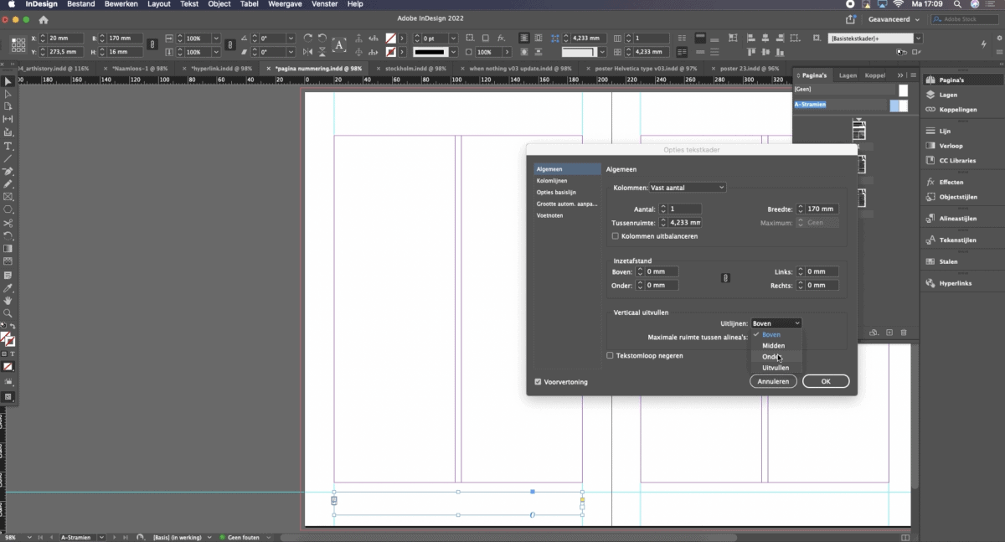1005x542 pixels.
Task: Click the stroke color swatch in the Control bar
Action: click(391, 51)
